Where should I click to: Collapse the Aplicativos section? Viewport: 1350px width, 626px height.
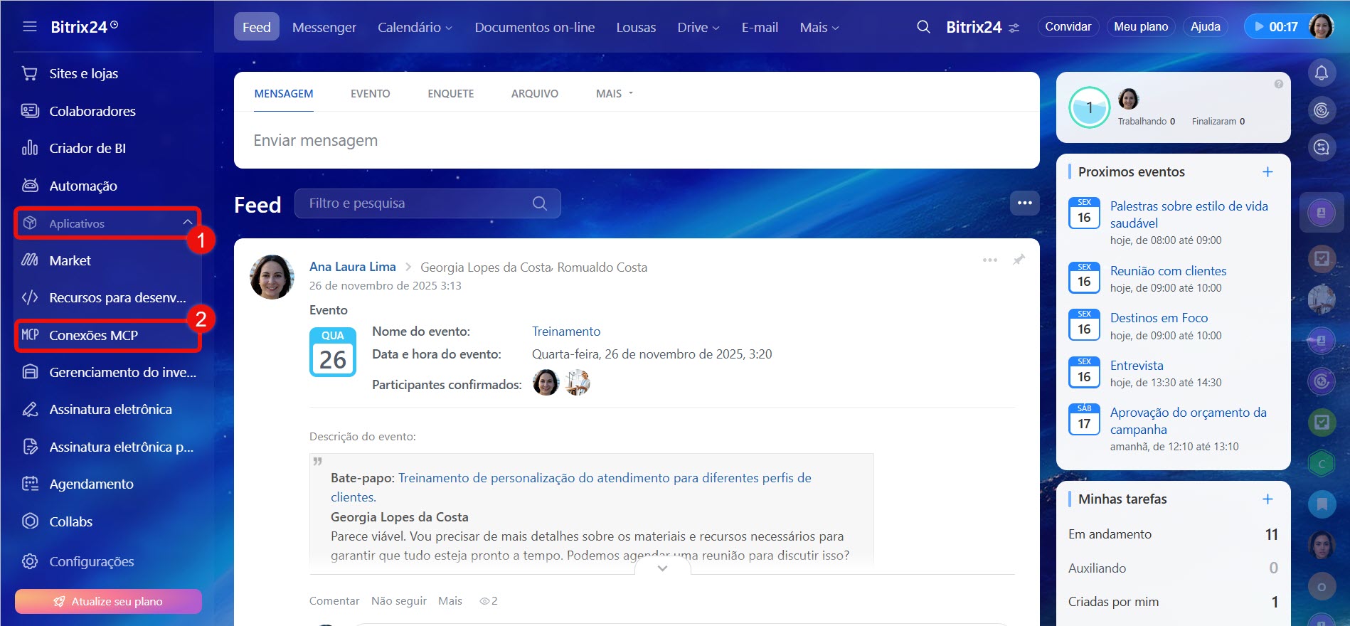(187, 223)
